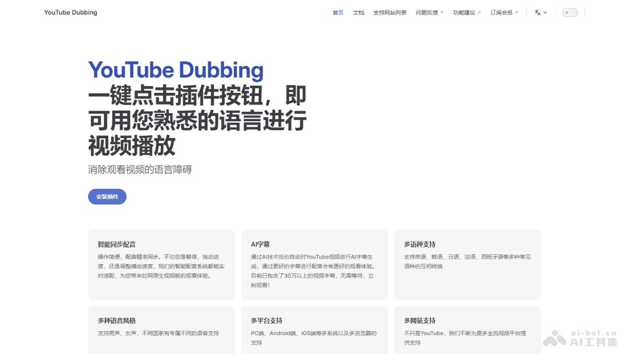The height and width of the screenshot is (354, 629).
Task: Click the YouTube Dubbing site logo
Action: [71, 12]
